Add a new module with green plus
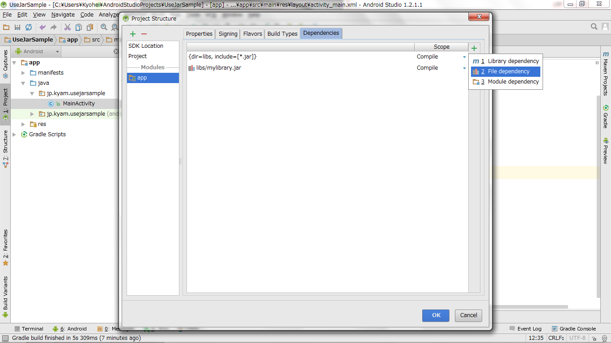 coord(132,34)
